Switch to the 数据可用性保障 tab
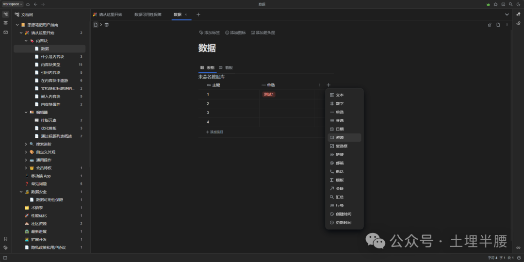The height and width of the screenshot is (262, 524). pos(147,15)
